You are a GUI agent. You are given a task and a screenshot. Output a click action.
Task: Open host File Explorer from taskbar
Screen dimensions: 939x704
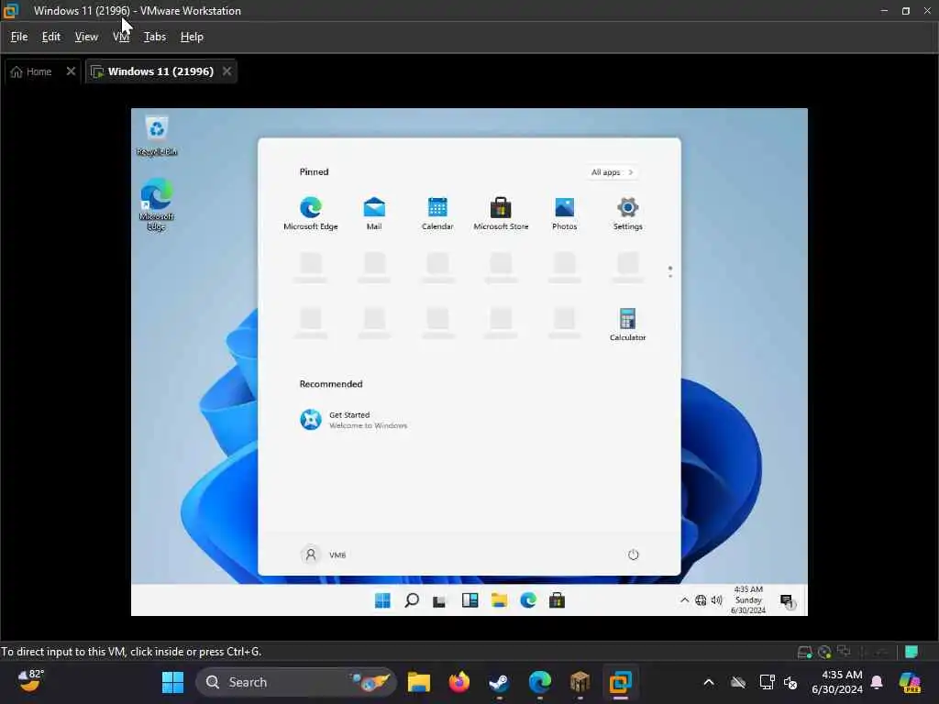pos(418,682)
